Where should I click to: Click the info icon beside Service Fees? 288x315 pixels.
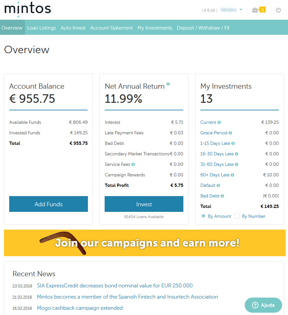coord(134,164)
